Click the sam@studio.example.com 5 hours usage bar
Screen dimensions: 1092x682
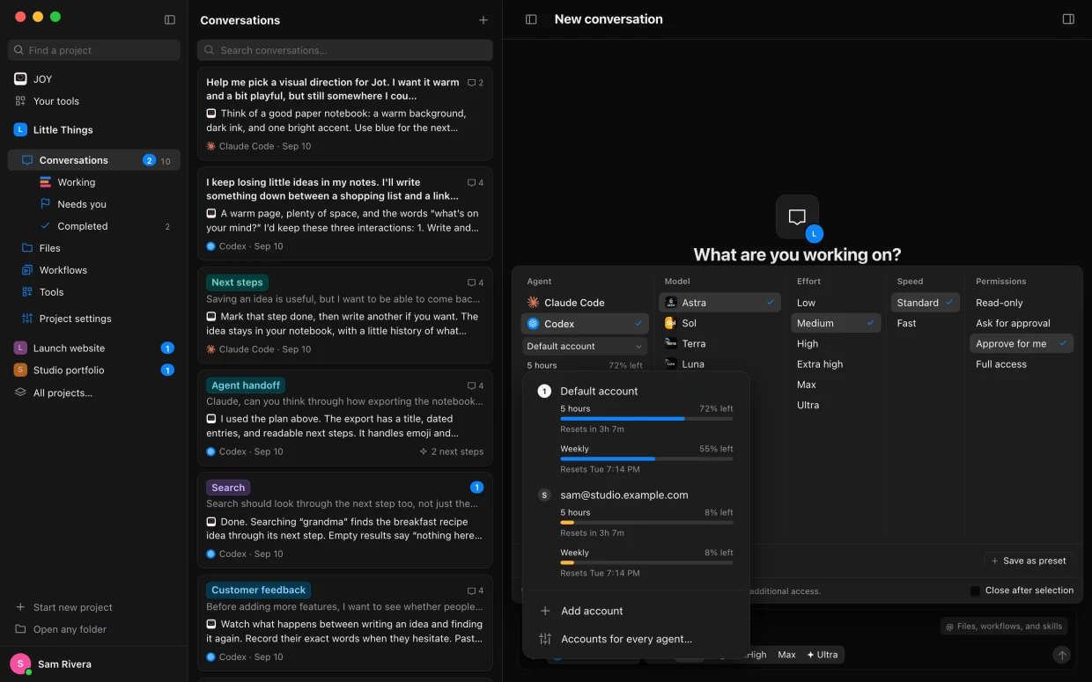(646, 522)
